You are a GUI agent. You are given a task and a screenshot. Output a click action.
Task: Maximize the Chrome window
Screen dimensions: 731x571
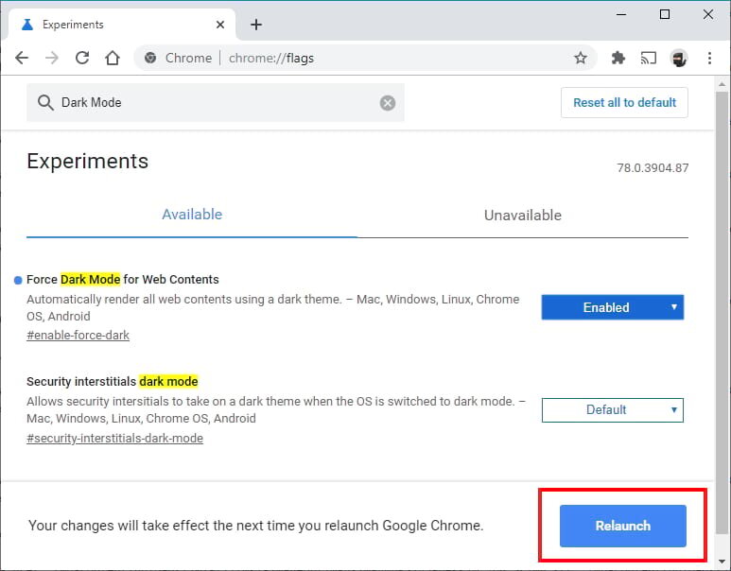pyautogui.click(x=665, y=14)
